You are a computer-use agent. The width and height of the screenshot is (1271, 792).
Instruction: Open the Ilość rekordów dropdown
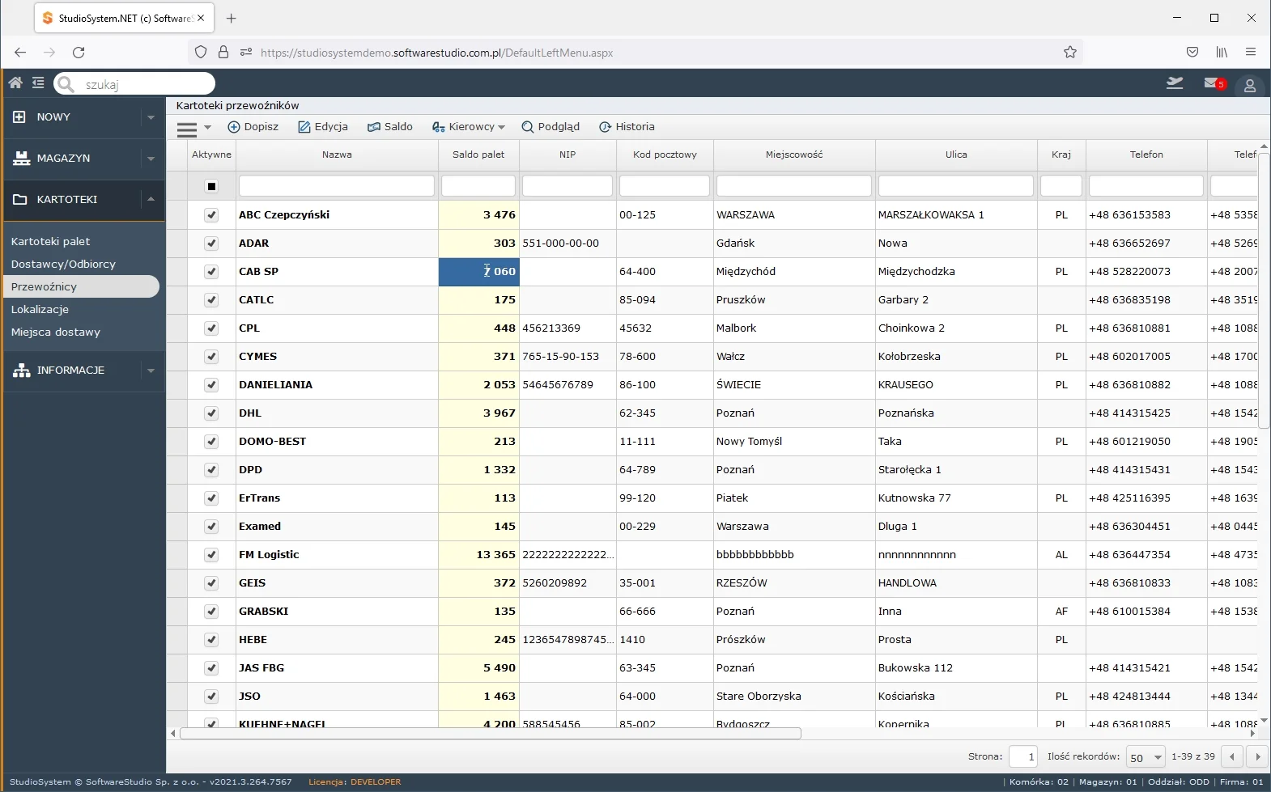click(1145, 757)
